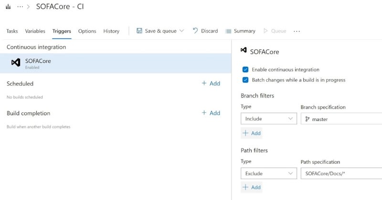The image size is (382, 200).
Task: Add a new branch filter
Action: pyautogui.click(x=252, y=133)
